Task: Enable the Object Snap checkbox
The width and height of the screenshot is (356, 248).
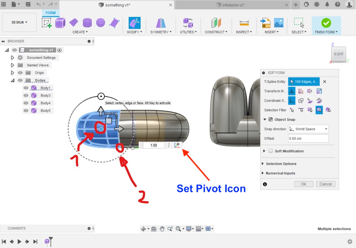Action: tap(271, 119)
